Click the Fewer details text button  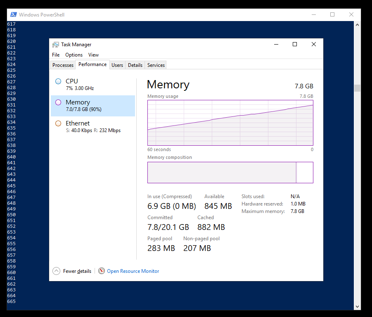point(77,271)
